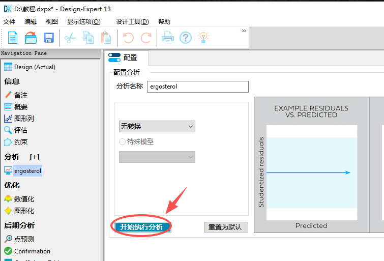Open a file with the folder icon
Screen dimensions: 384x261
click(x=31, y=38)
